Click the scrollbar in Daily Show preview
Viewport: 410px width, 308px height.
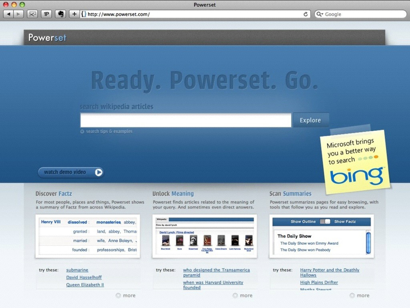[368, 243]
